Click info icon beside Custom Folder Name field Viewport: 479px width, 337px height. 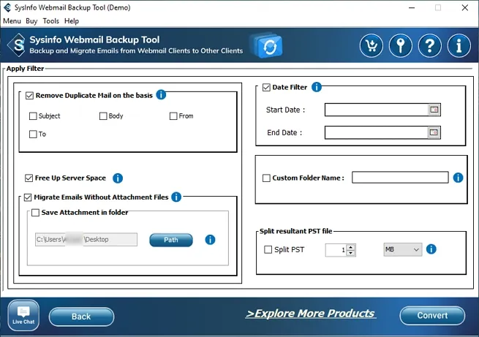pos(458,178)
